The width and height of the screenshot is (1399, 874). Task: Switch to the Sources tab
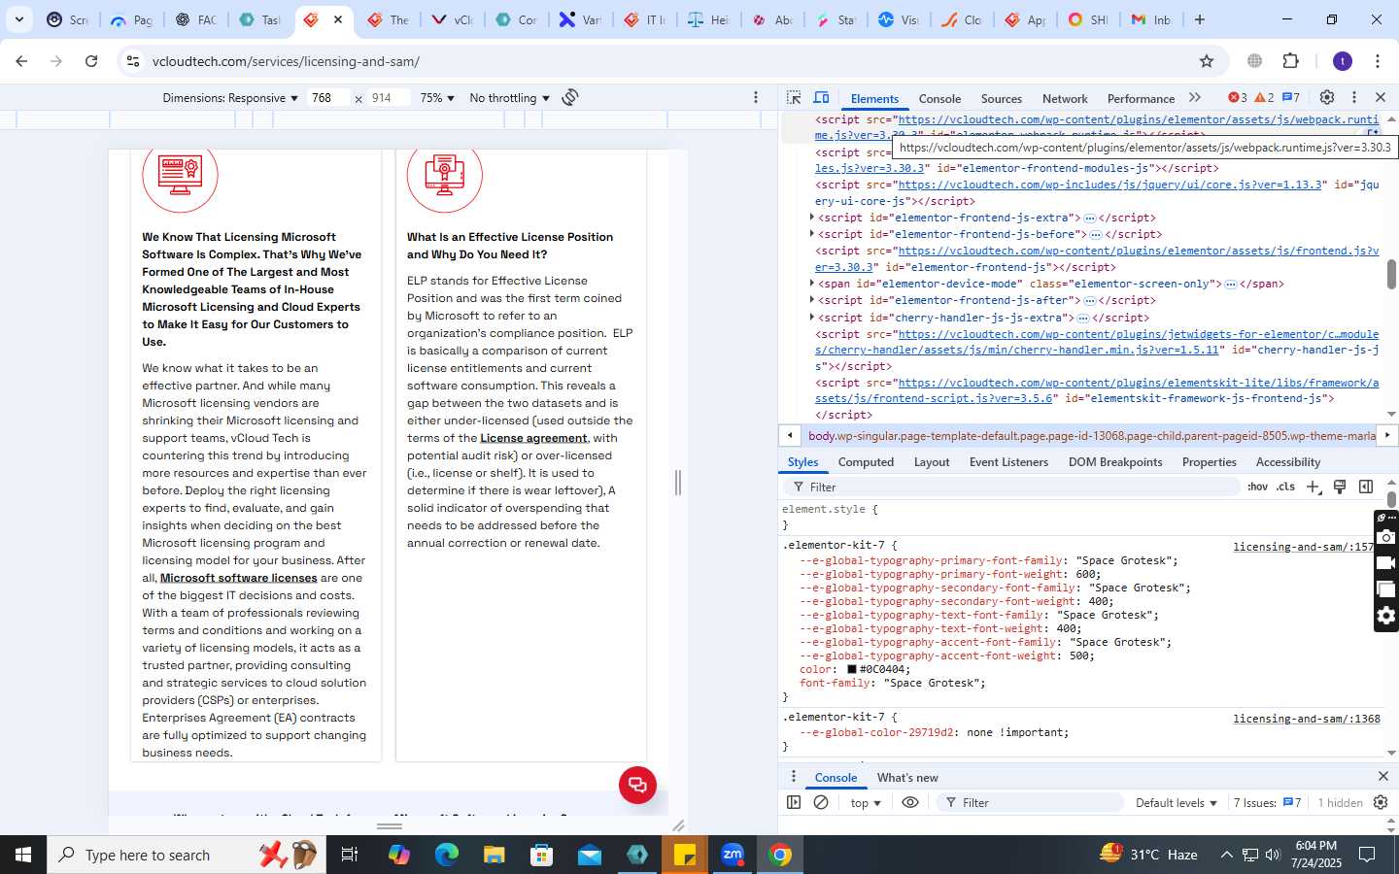(1002, 99)
